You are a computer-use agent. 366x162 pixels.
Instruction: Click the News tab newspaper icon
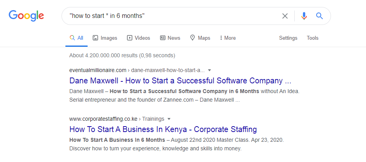coord(163,38)
